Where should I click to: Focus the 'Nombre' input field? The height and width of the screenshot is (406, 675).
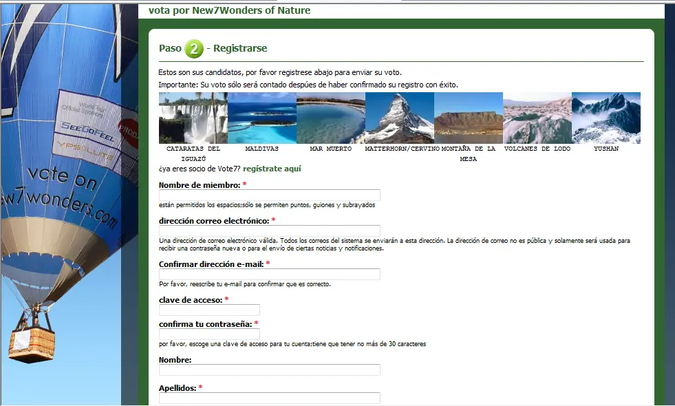click(x=270, y=370)
